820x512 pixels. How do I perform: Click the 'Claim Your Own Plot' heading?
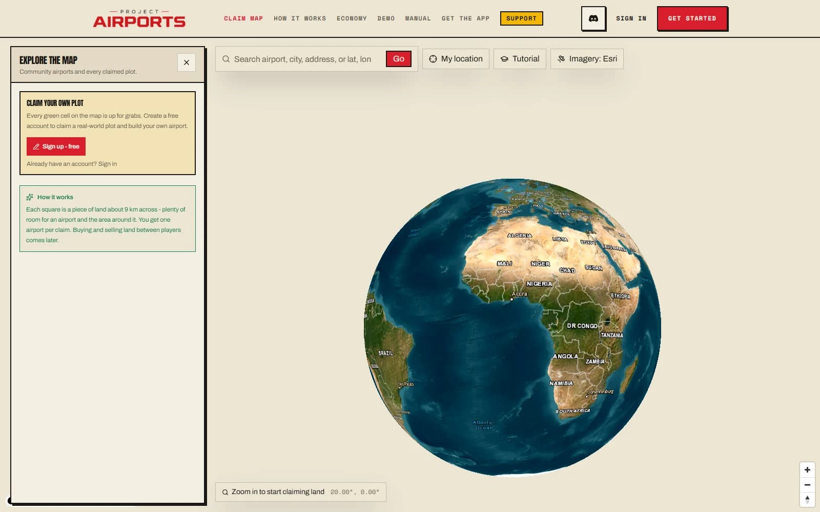coord(55,103)
